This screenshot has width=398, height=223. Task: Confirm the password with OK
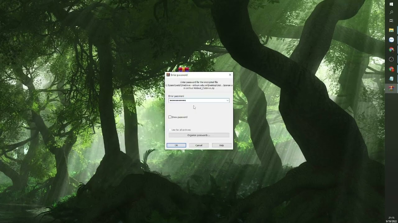pyautogui.click(x=176, y=145)
